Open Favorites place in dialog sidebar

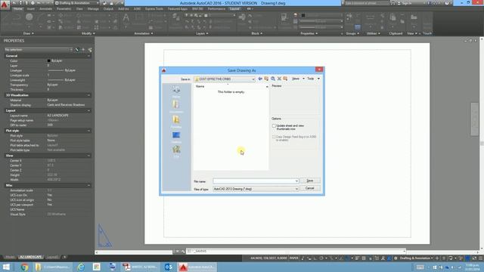(x=176, y=122)
